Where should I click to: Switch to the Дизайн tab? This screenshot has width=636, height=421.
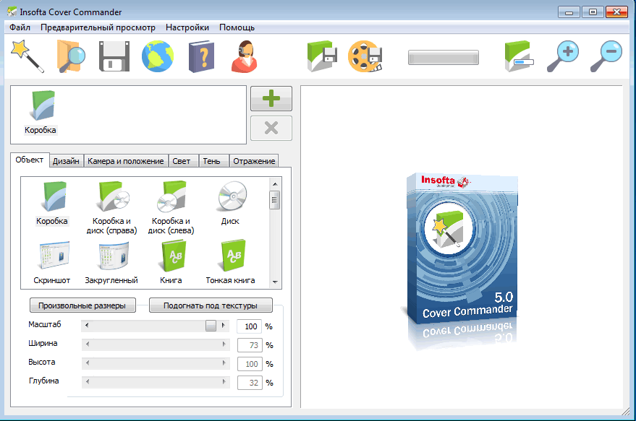point(66,161)
